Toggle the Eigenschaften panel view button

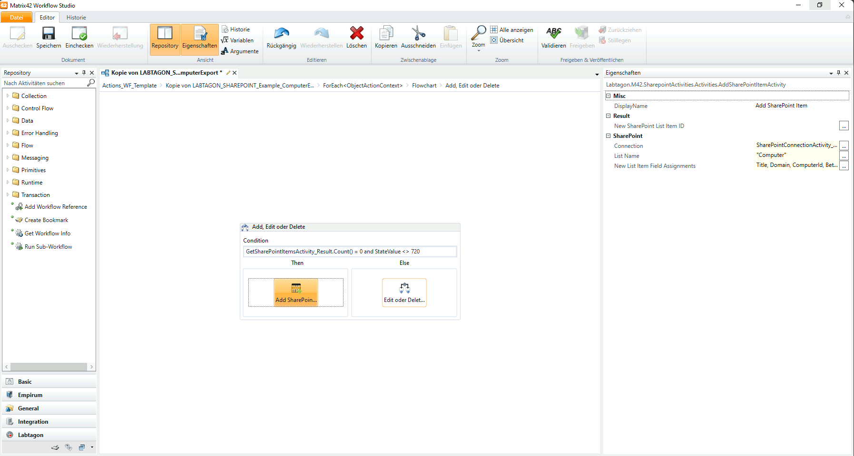click(199, 37)
